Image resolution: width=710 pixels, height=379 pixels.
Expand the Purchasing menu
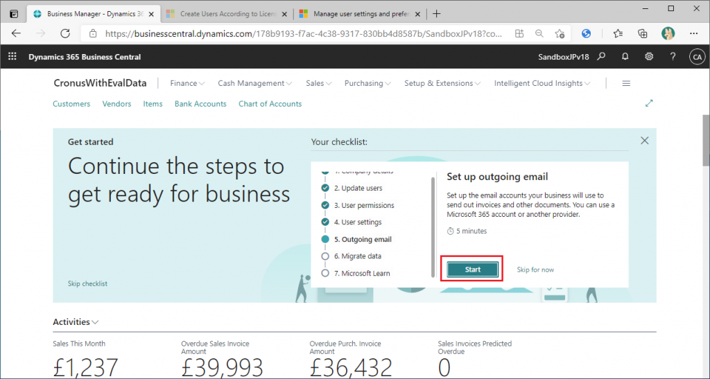pyautogui.click(x=367, y=83)
